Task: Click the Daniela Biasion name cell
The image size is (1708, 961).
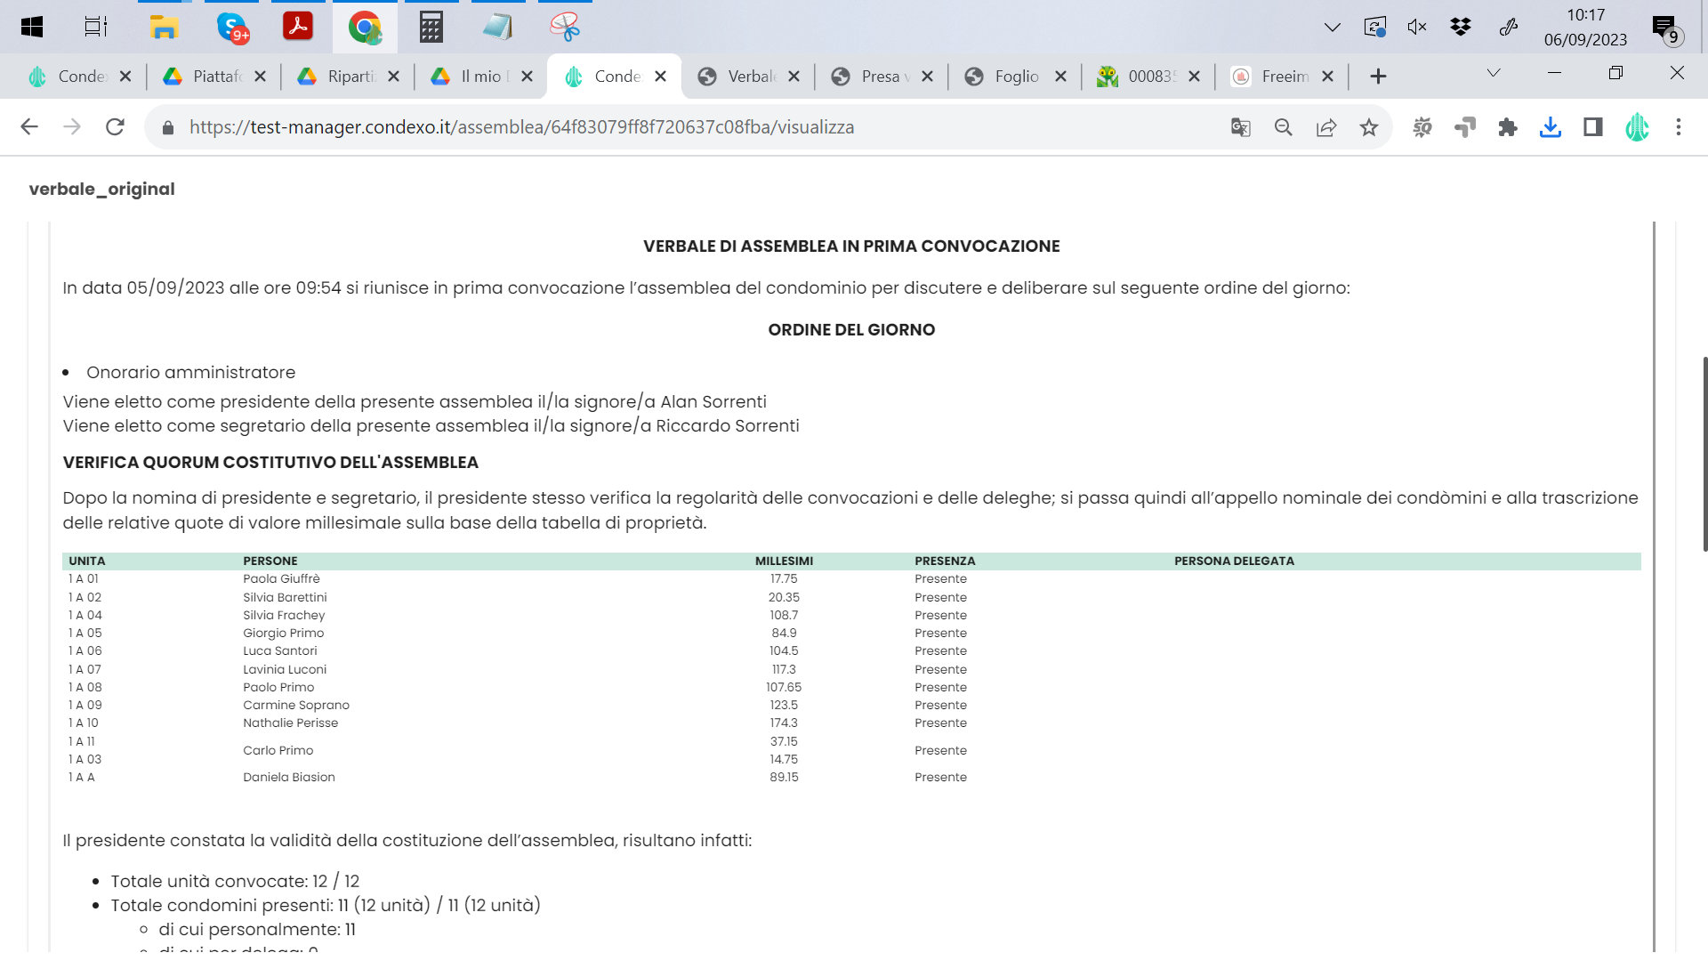Action: click(289, 777)
